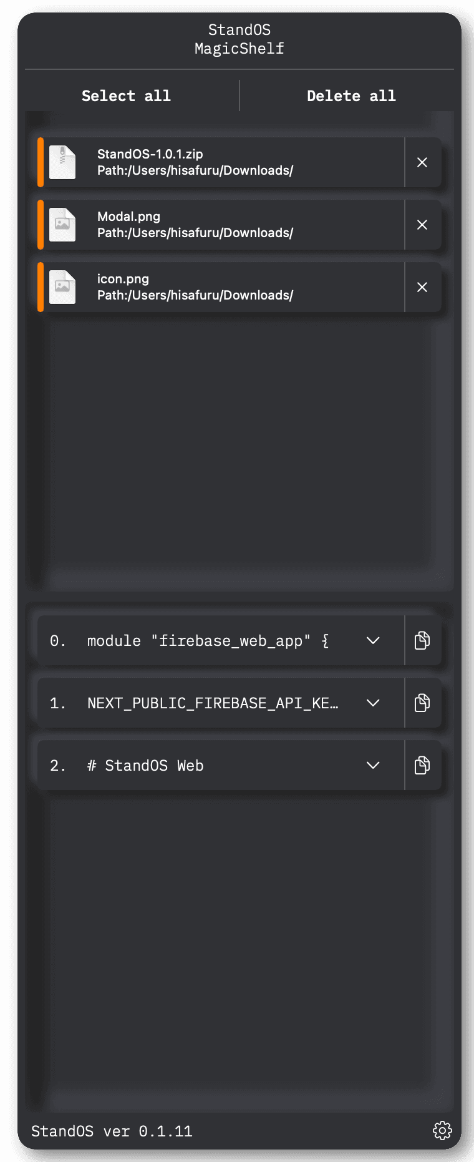Toggle the orange selection bar on icon.png
Image resolution: width=474 pixels, height=1162 pixels.
[41, 287]
